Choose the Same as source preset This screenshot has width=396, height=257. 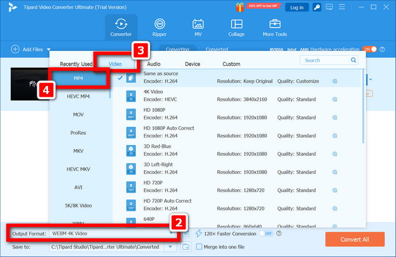point(238,78)
